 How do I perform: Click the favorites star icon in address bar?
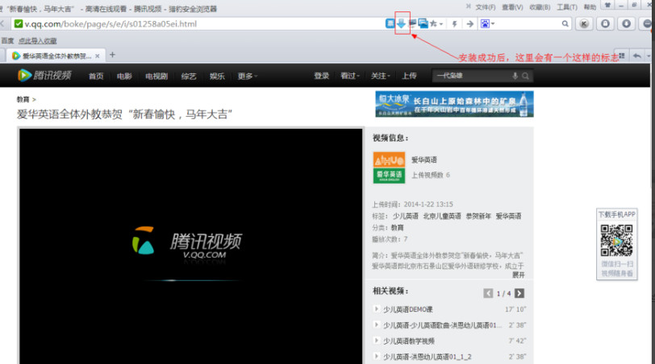click(x=433, y=23)
